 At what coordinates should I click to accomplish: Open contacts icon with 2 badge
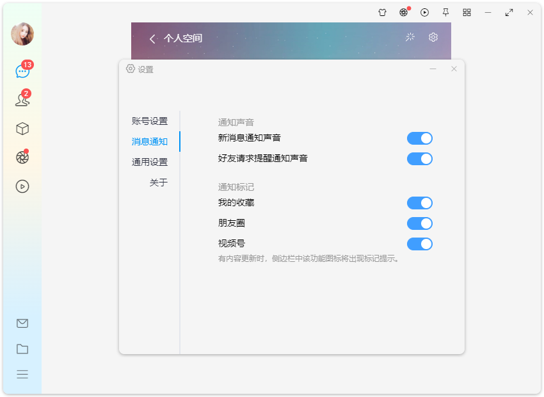22,100
